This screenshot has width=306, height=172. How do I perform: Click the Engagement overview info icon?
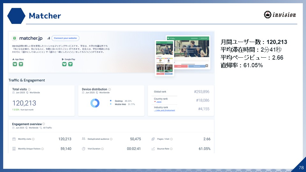point(44,124)
